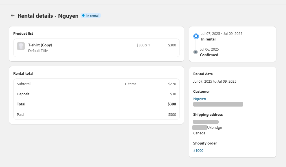Click the Jul 06, 2025 timeline date
The image size is (286, 167).
click(209, 49)
